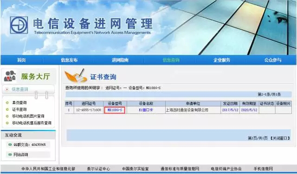Open the 泰尔认证中心 footer link
Image resolution: width=297 pixels, height=174 pixels.
pos(98,168)
